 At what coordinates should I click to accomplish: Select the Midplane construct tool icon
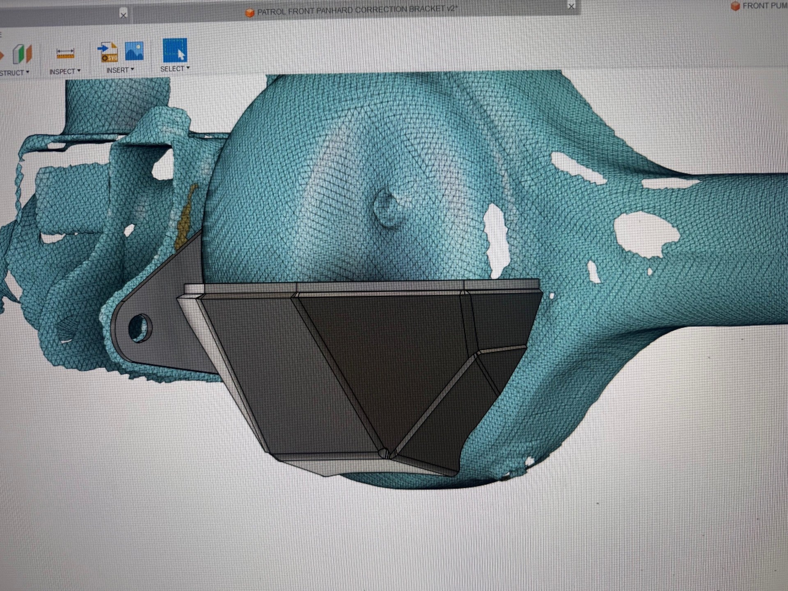coord(22,54)
